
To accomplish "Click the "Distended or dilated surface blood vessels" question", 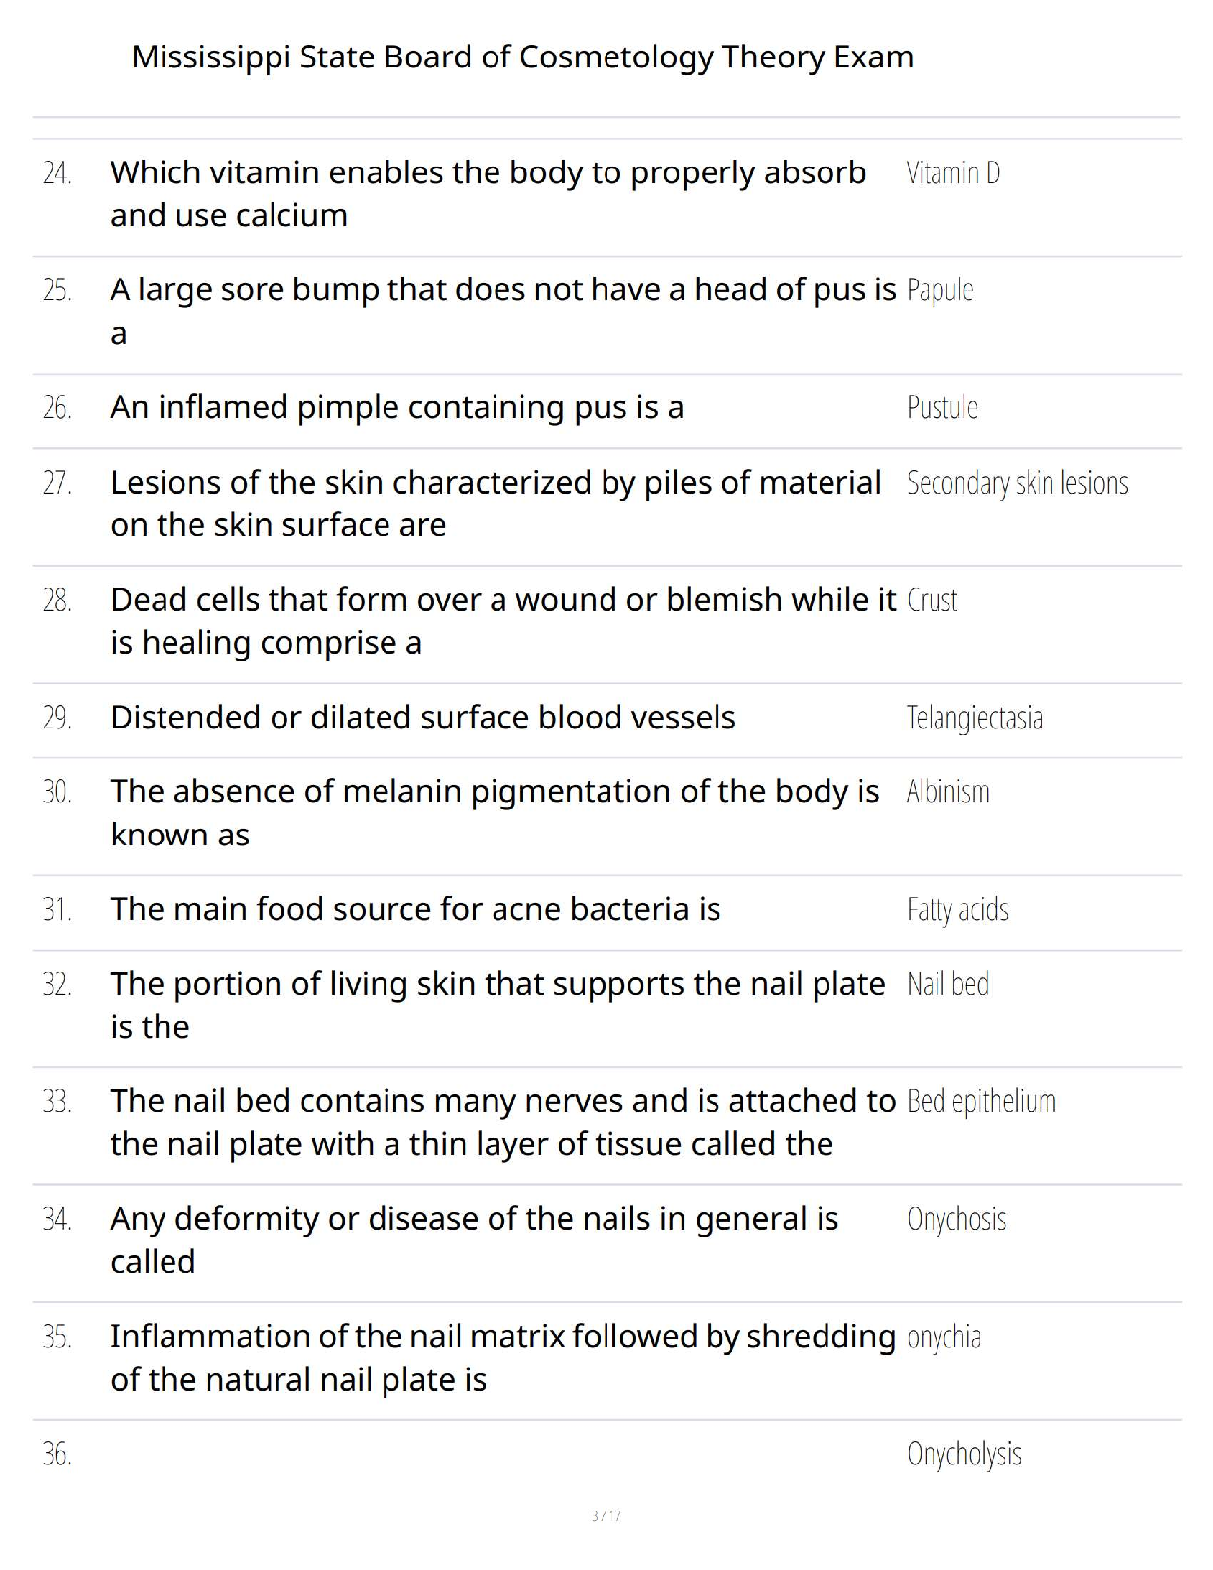I will [423, 717].
